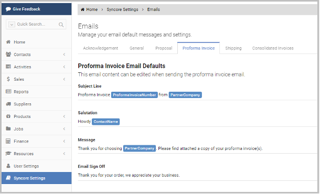This screenshot has width=320, height=194.
Task: Click the Finance calculator icon
Action: (x=8, y=141)
